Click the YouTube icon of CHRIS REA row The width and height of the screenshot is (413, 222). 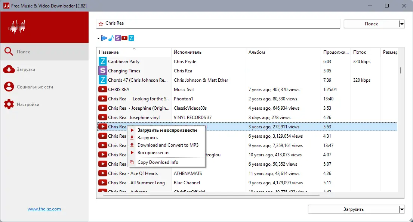tap(102, 89)
